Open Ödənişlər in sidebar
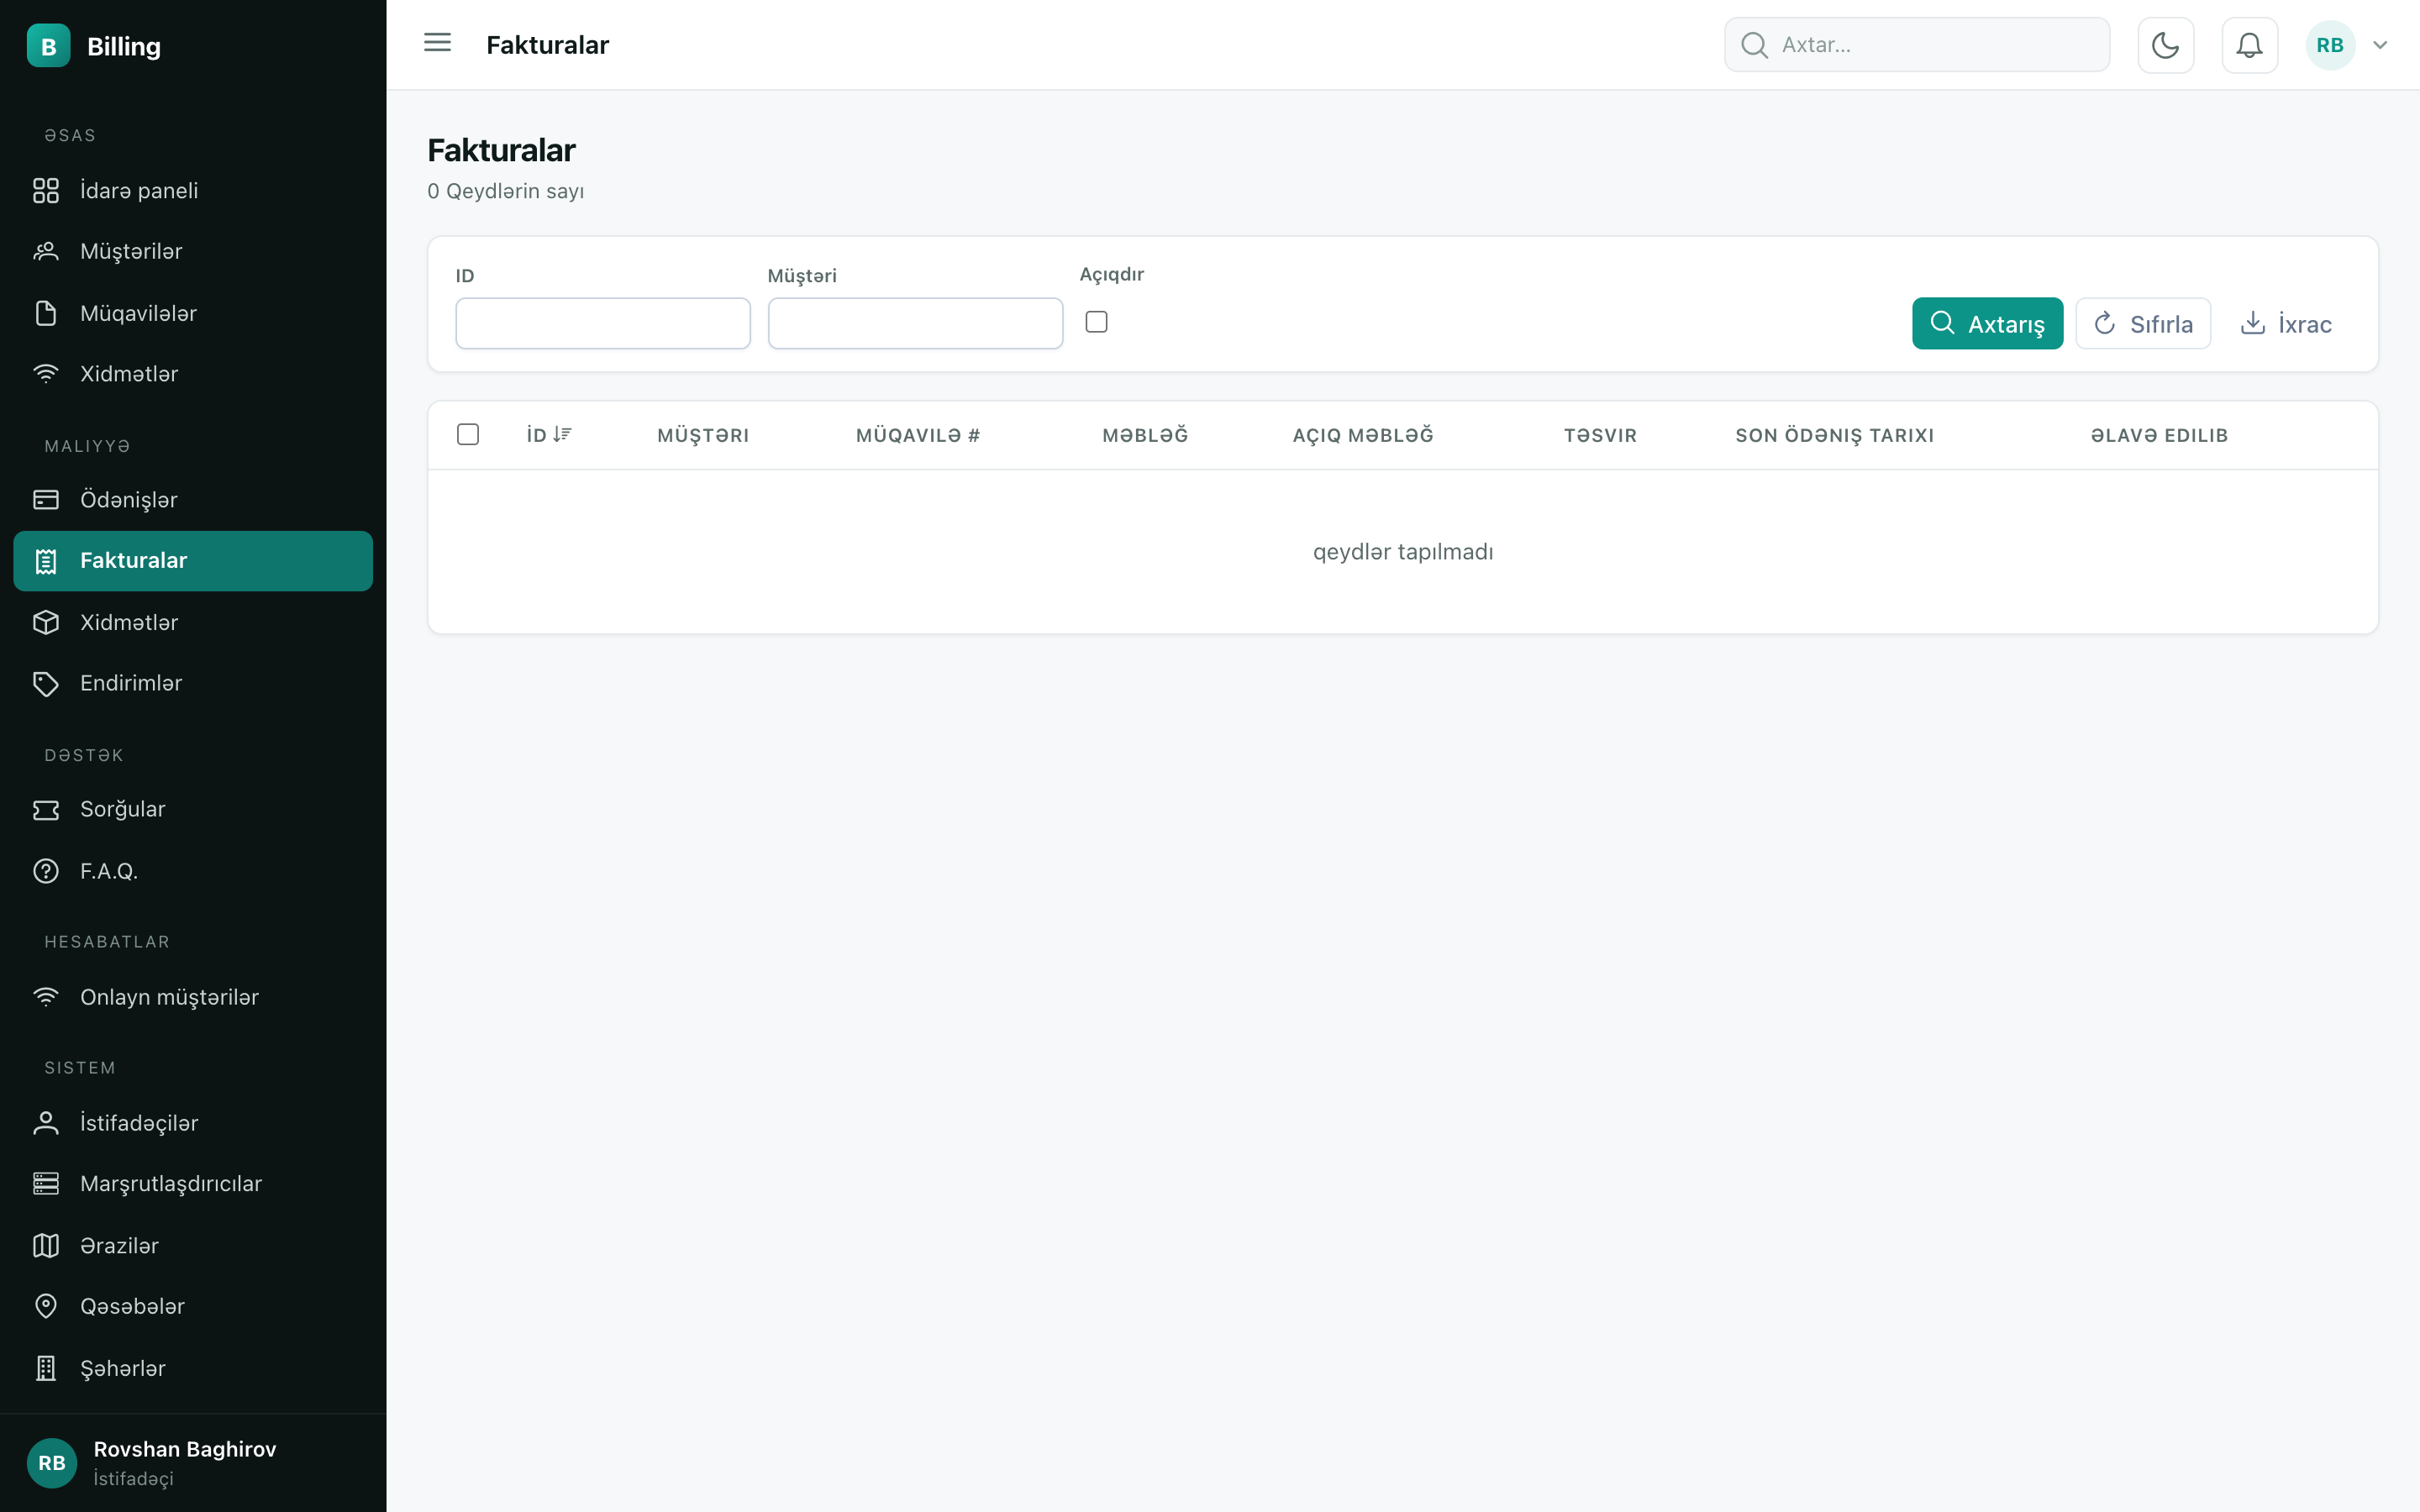Viewport: 2420px width, 1512px height. (193, 499)
